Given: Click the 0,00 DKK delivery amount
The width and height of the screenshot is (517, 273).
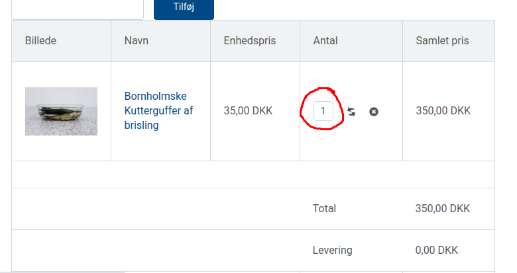Looking at the screenshot, I should [x=436, y=250].
